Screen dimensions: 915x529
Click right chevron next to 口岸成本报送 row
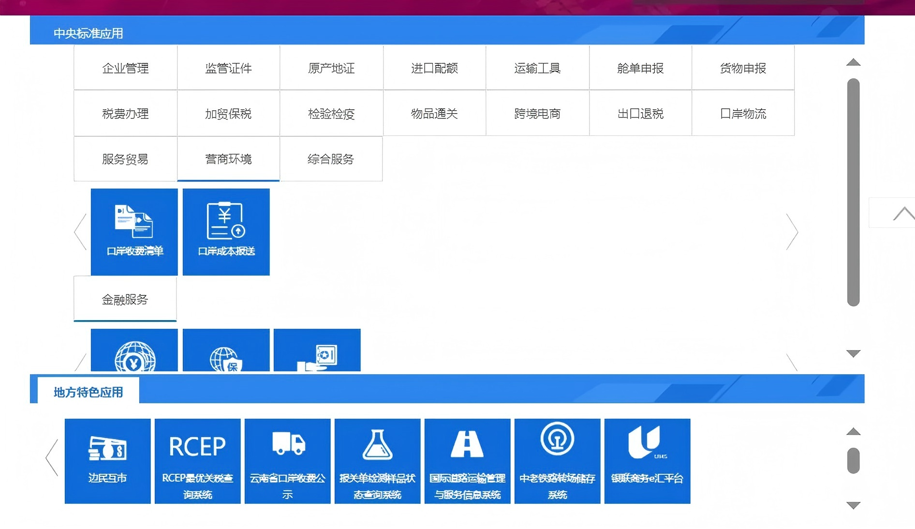pyautogui.click(x=792, y=232)
